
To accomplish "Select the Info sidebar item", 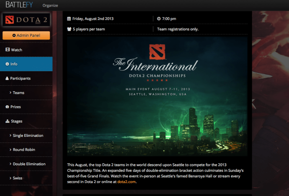I will tap(26, 64).
